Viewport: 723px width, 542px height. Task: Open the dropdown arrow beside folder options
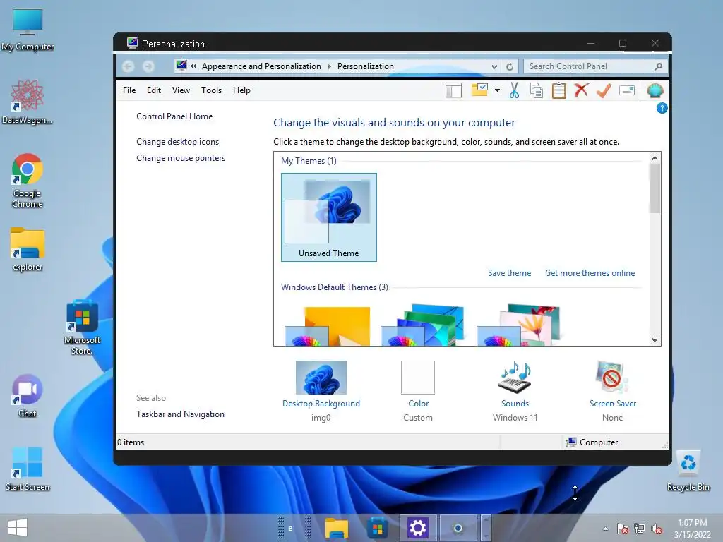(497, 90)
